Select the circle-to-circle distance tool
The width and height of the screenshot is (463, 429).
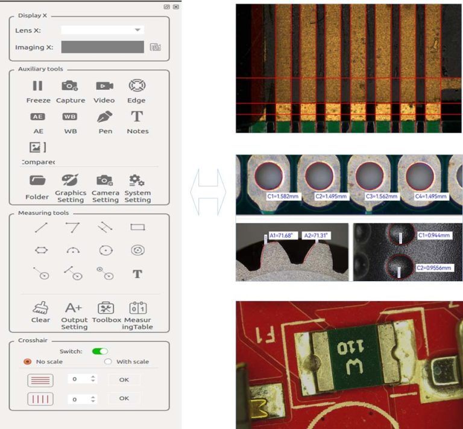(x=105, y=273)
